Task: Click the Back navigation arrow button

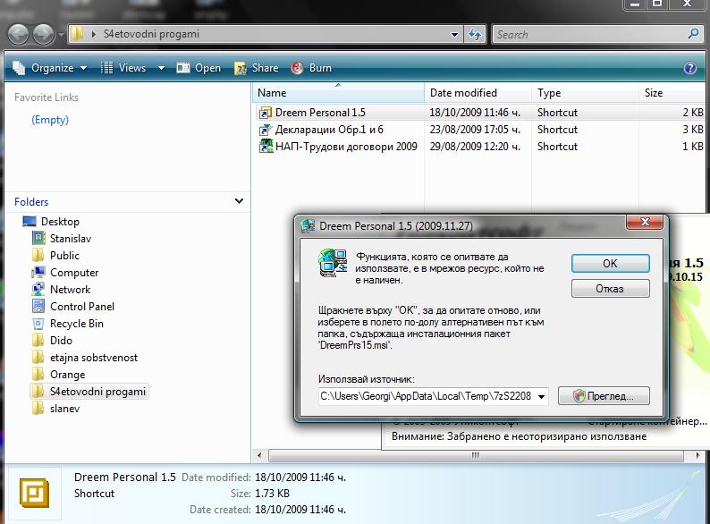Action: 19,35
